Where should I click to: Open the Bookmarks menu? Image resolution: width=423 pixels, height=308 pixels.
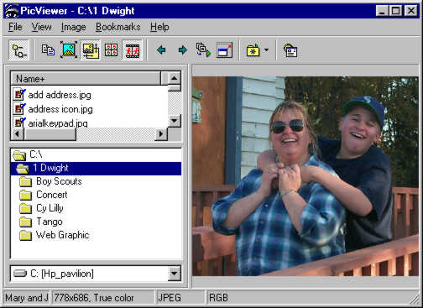tap(117, 27)
